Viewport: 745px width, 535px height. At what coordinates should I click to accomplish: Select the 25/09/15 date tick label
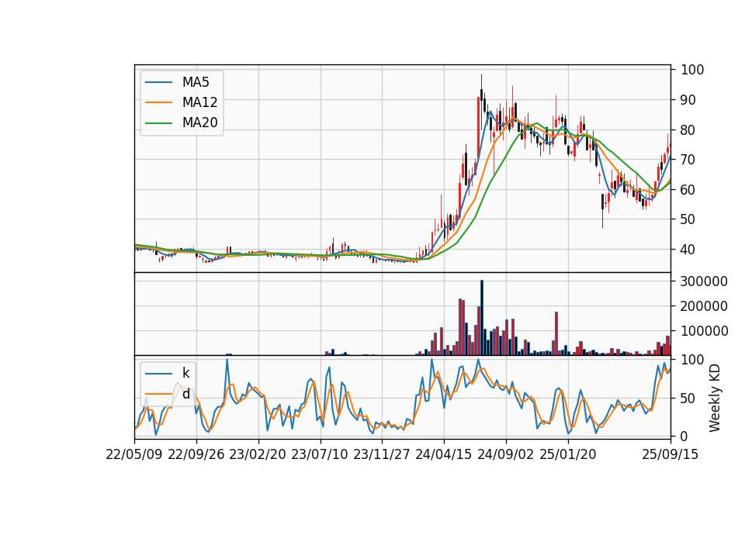click(x=670, y=454)
